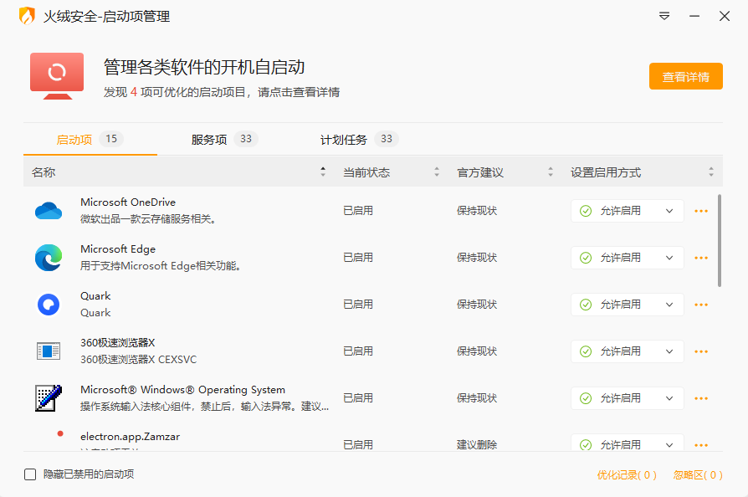Click the vertical scrollbar of the startup list

point(720,240)
